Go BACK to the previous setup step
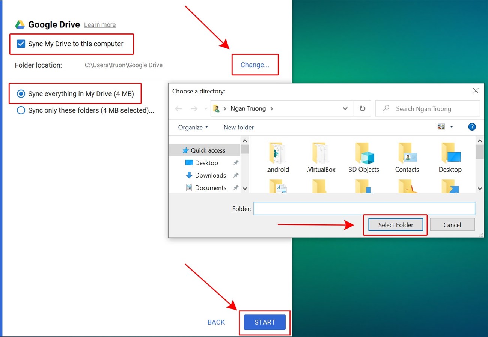Viewport: 488px width, 337px height. pyautogui.click(x=216, y=322)
